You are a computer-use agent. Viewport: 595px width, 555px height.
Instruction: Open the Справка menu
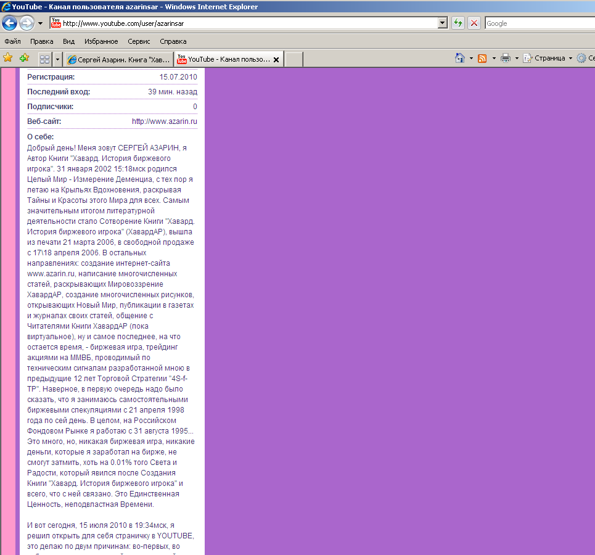(173, 41)
